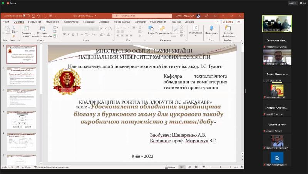Open the Фігури shapes gallery
The width and height of the screenshot is (308, 174).
point(151,30)
